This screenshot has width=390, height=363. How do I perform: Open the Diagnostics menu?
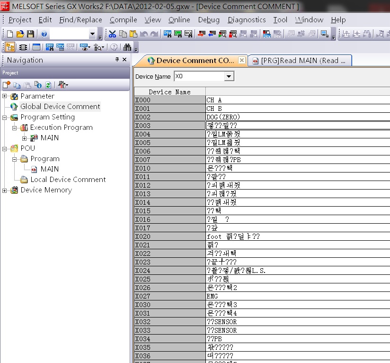247,20
